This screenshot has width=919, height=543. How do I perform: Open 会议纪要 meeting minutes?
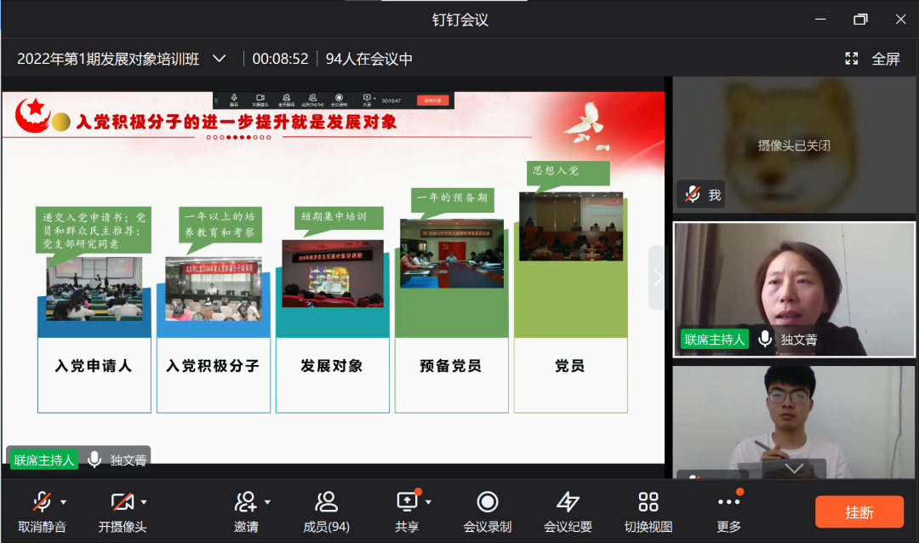point(568,502)
